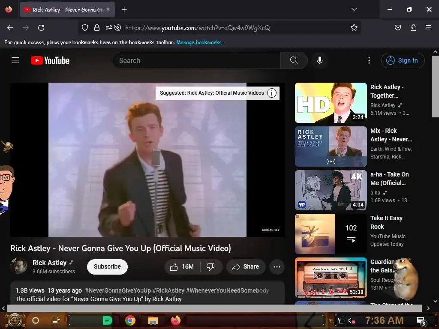439x329 pixels.
Task: Open Rick Astley channel avatar
Action: point(19,266)
